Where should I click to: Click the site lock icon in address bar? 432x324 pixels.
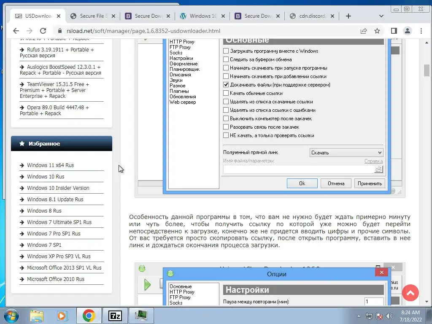click(x=60, y=31)
